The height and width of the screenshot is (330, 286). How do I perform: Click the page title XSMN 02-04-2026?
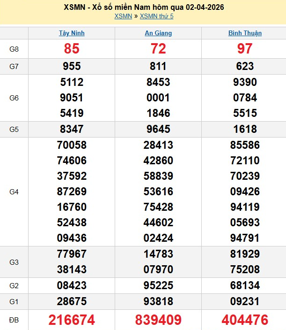click(143, 8)
